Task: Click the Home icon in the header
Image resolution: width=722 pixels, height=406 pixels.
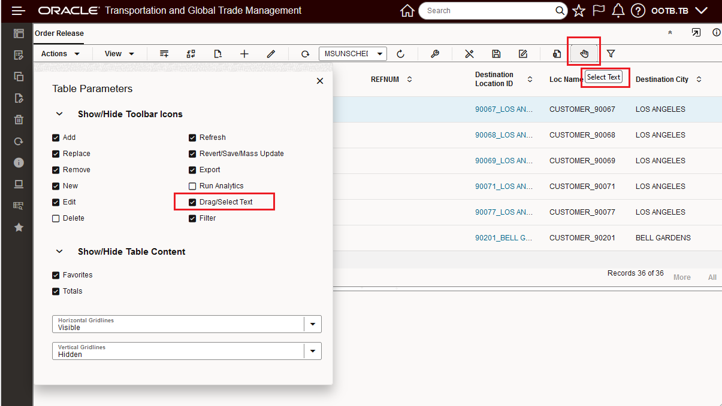Action: (407, 10)
